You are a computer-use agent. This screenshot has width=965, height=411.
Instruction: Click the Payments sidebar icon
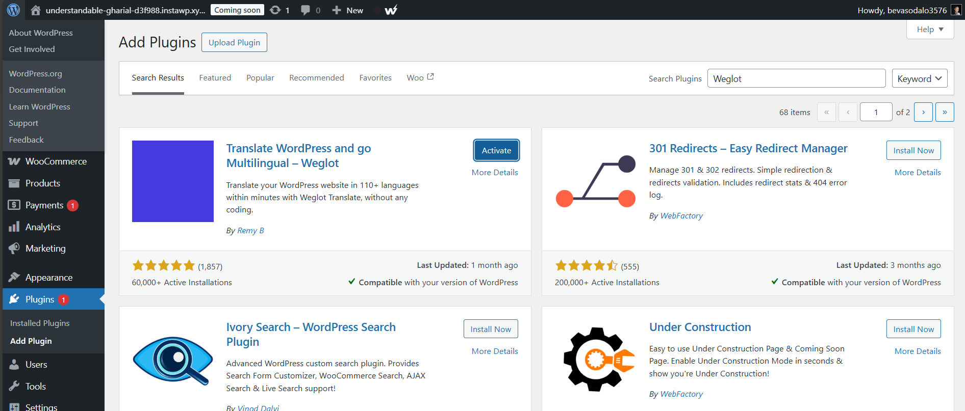pyautogui.click(x=14, y=205)
